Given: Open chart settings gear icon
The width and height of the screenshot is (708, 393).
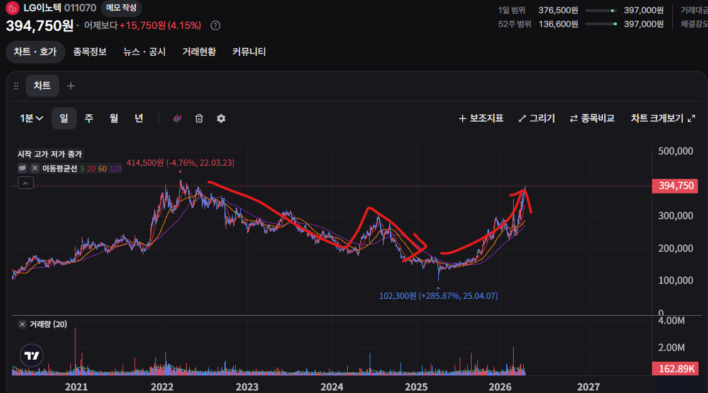Looking at the screenshot, I should point(221,119).
